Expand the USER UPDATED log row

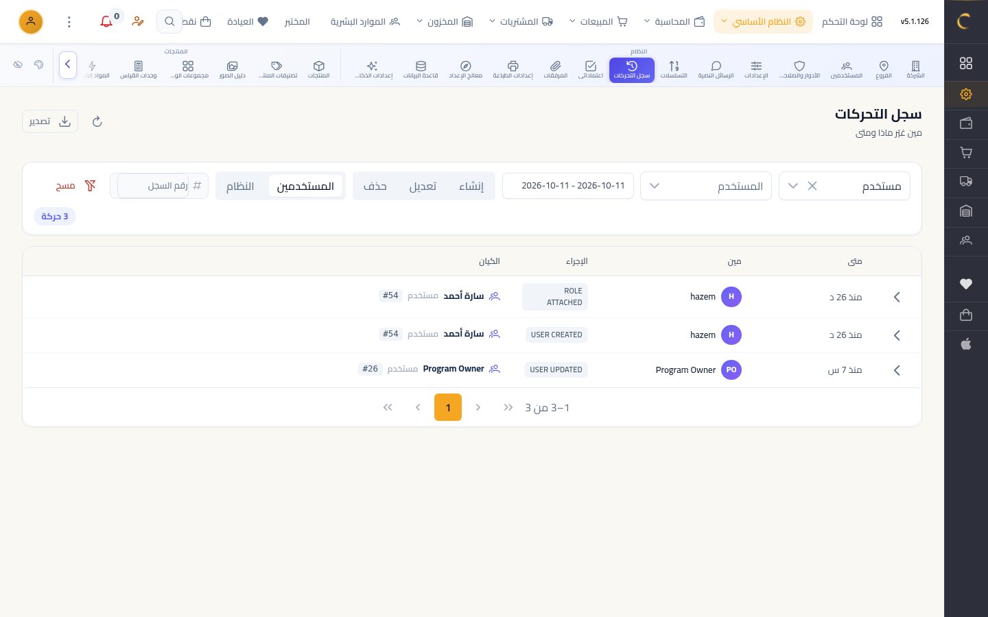(897, 370)
